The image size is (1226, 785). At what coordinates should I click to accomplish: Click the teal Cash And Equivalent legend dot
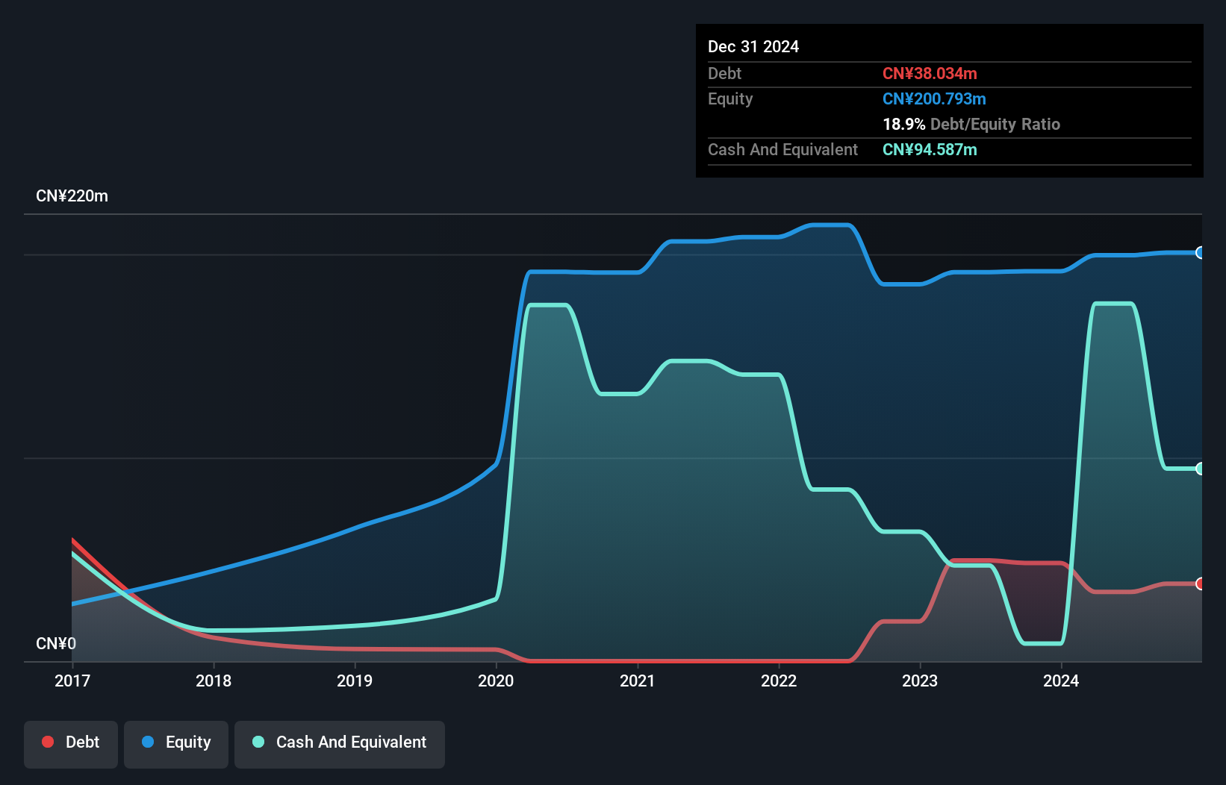[x=258, y=742]
